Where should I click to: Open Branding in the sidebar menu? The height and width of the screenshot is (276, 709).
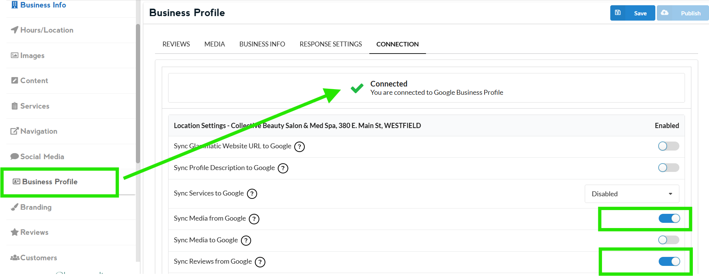[36, 207]
